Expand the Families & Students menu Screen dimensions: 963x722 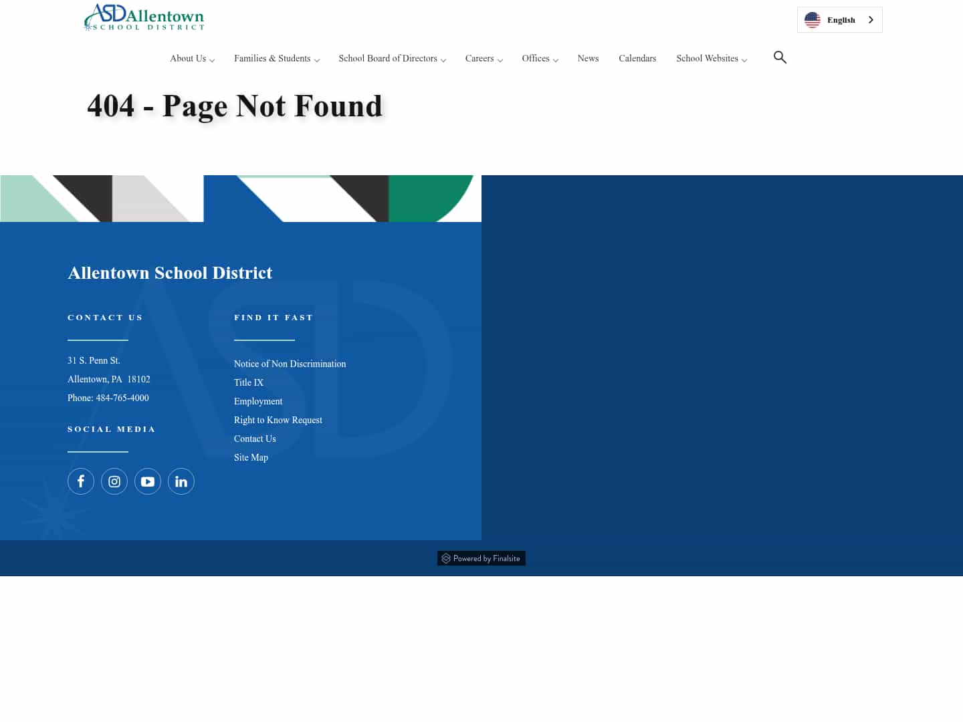point(273,59)
